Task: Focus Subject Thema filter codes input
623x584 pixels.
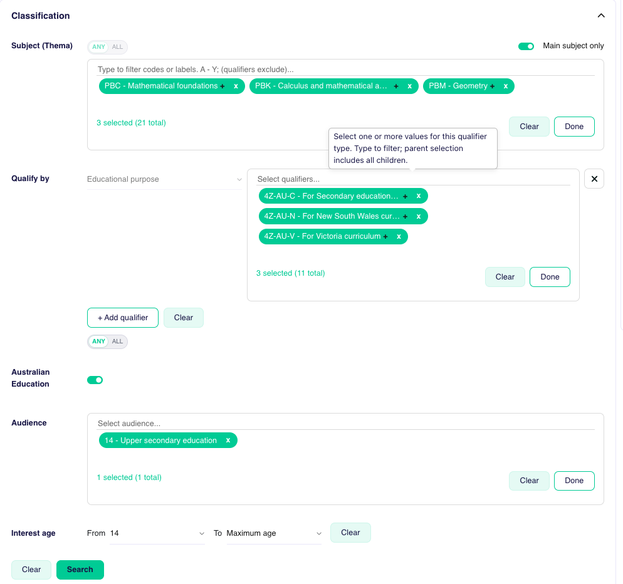Action: pos(346,70)
